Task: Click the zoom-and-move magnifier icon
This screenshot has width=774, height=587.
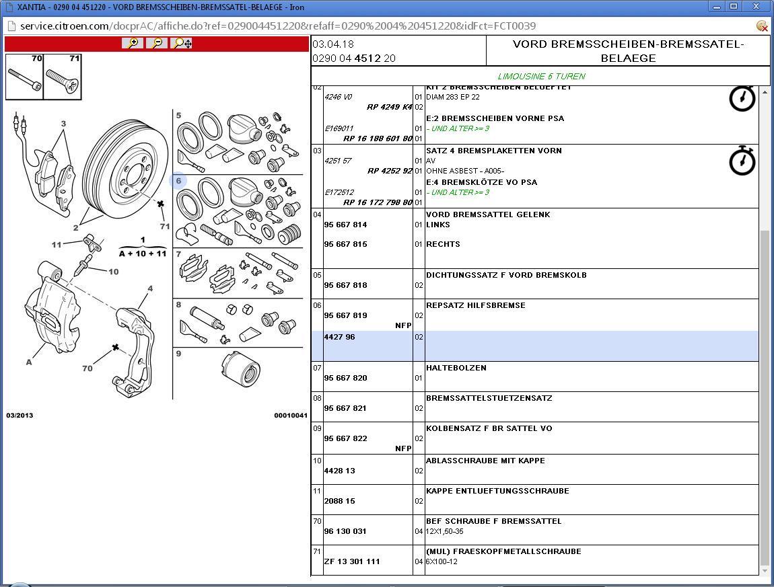Action: 182,44
